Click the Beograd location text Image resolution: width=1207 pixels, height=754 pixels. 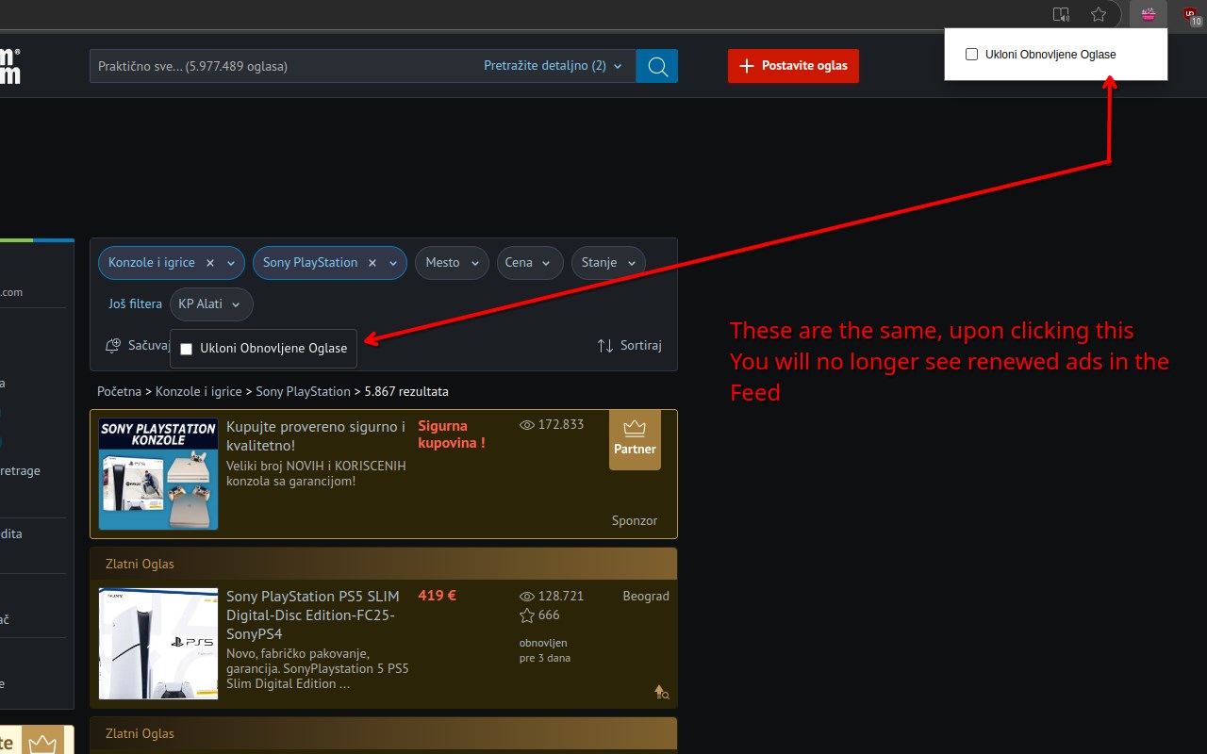pyautogui.click(x=646, y=597)
